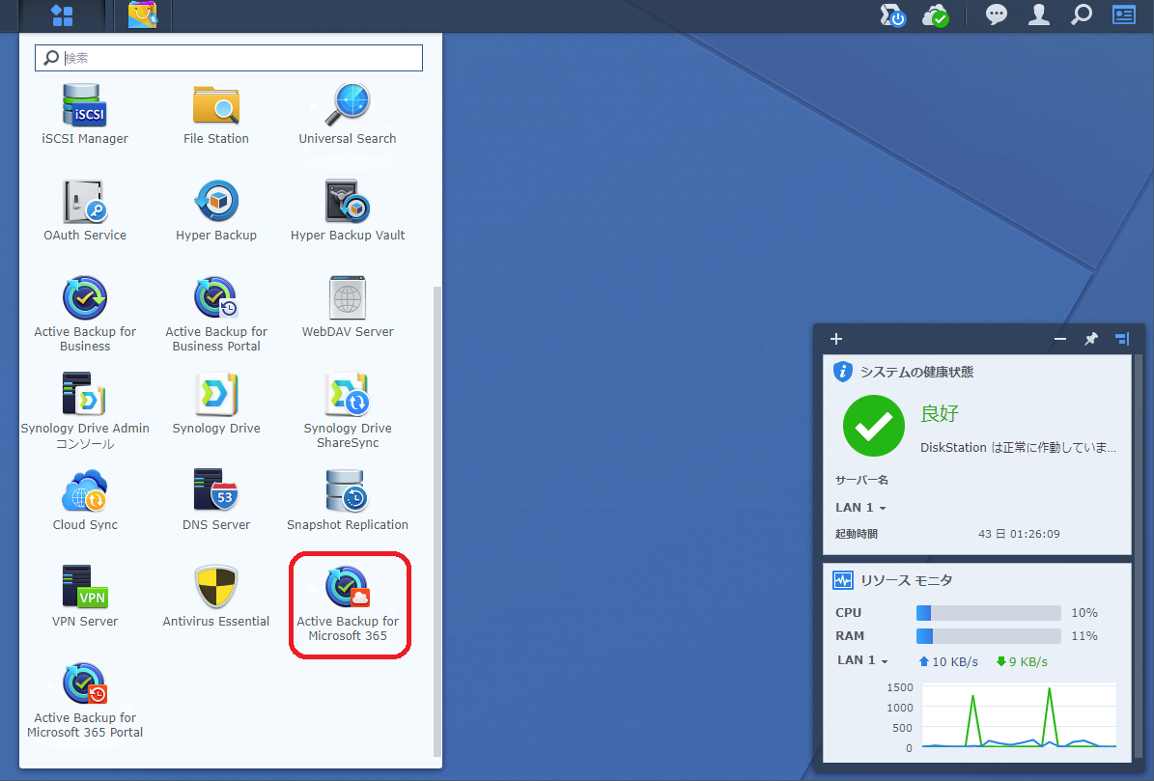Open Resource Monitor via widget icon
The width and height of the screenshot is (1154, 781).
click(843, 580)
